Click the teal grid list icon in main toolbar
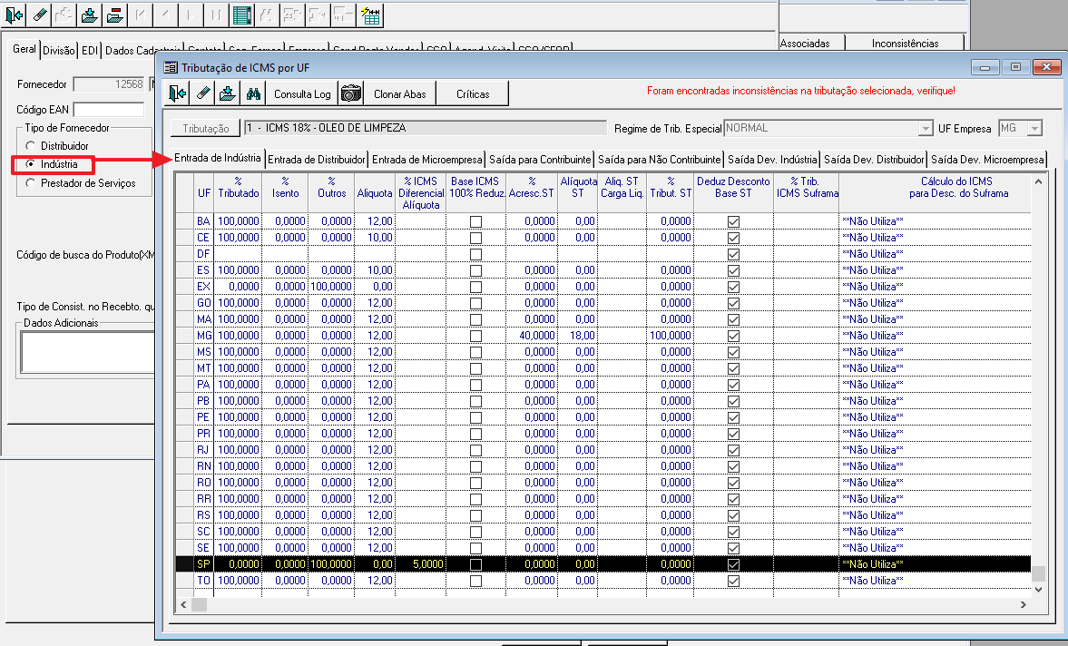 [242, 15]
